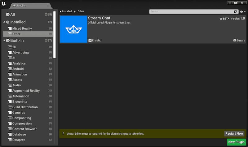Click the Installed breadcrumb arrow
The width and height of the screenshot is (248, 147).
coord(60,11)
